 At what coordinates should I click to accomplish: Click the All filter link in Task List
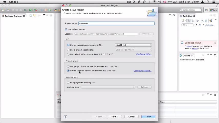(200, 25)
